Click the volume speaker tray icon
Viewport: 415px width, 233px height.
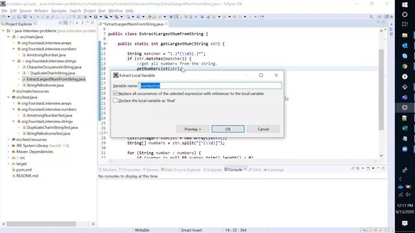coord(408,194)
